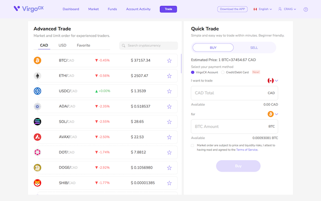The width and height of the screenshot is (321, 201).
Task: Click the 0.00 CAD available balance
Action: tap(270, 105)
